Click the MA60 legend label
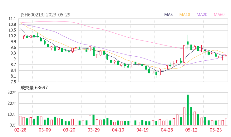The height and width of the screenshot is (137, 231). tap(219, 15)
